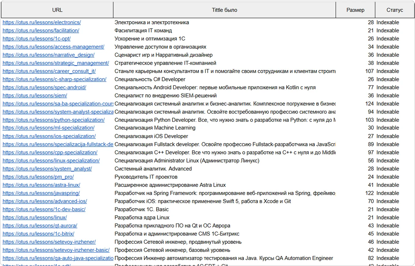Screen dimensions: 415x266
Task: Open the lessons/advanced-ios/ link
Action: pos(45,201)
